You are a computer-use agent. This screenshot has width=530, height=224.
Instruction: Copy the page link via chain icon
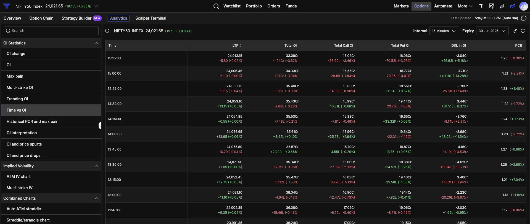515,31
